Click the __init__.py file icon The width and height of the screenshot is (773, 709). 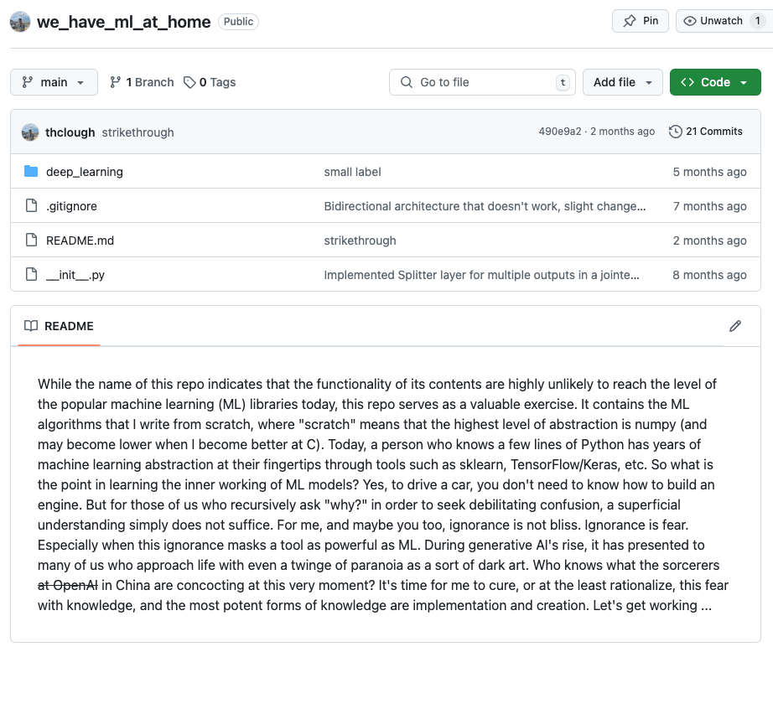[31, 275]
